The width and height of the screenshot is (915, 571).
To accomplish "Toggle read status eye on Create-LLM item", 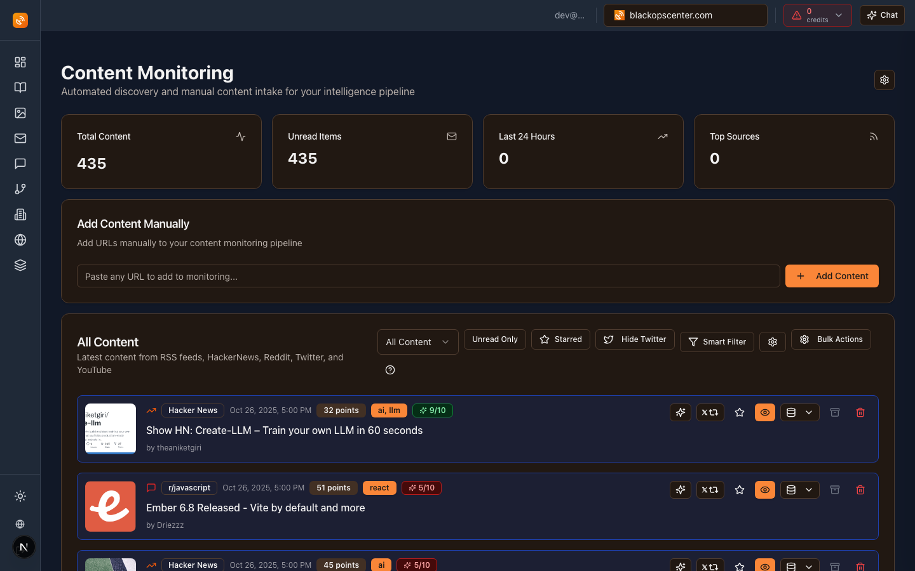I will 764,412.
